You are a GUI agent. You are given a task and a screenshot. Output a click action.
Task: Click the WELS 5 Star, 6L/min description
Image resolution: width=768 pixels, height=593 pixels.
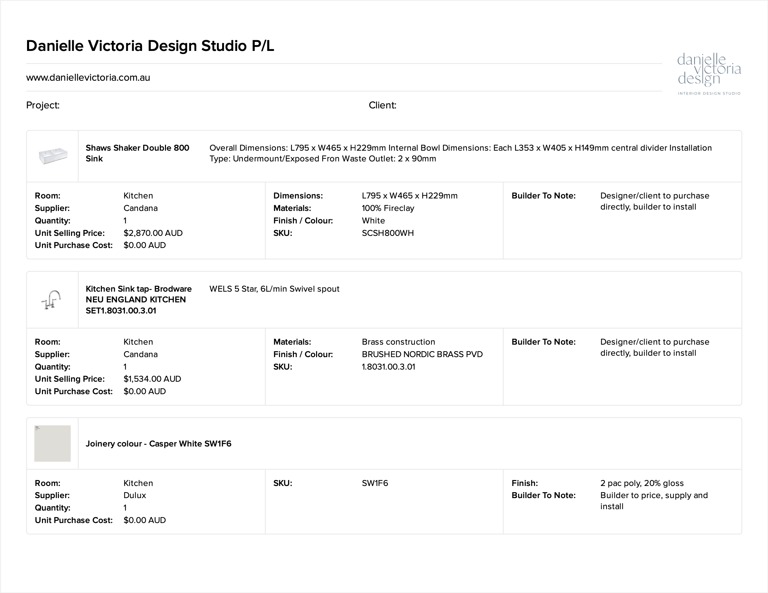pyautogui.click(x=274, y=289)
